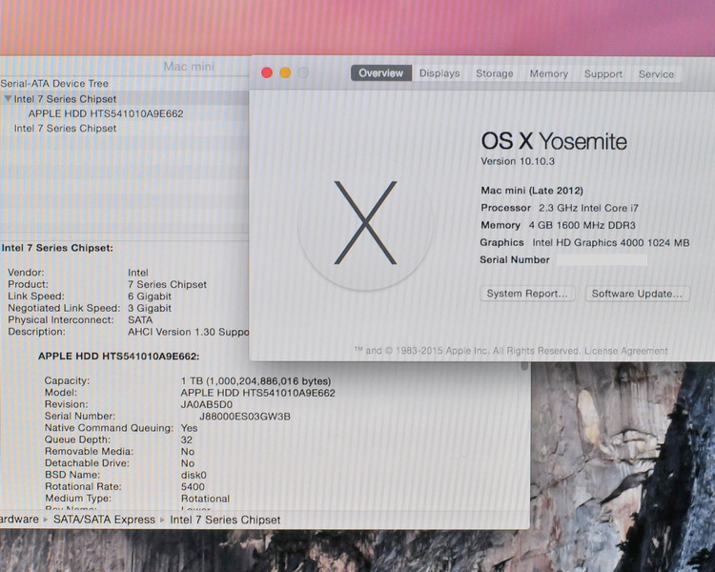Image resolution: width=715 pixels, height=572 pixels.
Task: Click the Vendor value 'Intel'
Action: 137,273
